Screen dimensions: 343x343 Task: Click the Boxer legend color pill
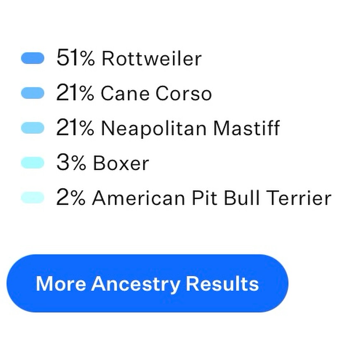(32, 163)
